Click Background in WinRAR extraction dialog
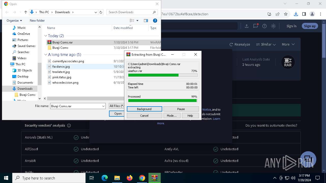Screen dimensions: 326x183 pos(144,109)
